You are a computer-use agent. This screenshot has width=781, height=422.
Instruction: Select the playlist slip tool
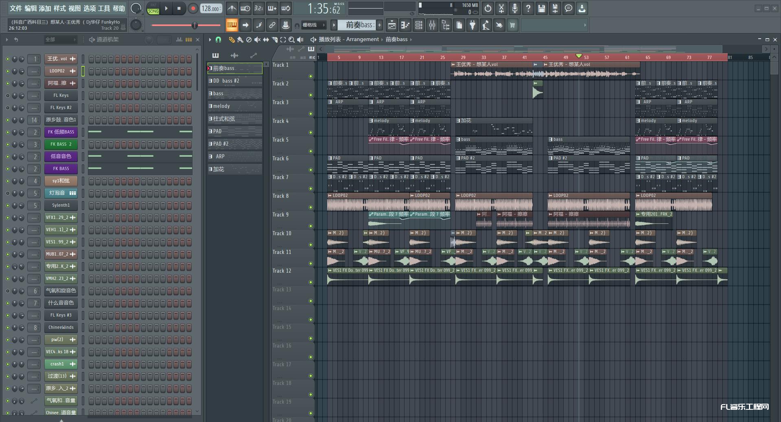(x=266, y=39)
